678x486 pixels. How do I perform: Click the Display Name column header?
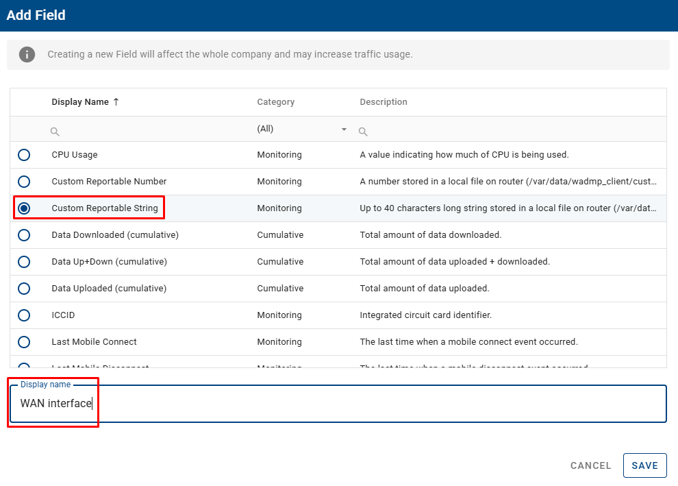pyautogui.click(x=80, y=102)
